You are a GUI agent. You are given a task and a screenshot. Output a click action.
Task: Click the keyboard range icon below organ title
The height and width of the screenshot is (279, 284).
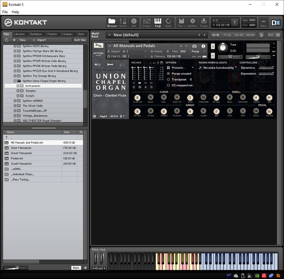[103, 116]
